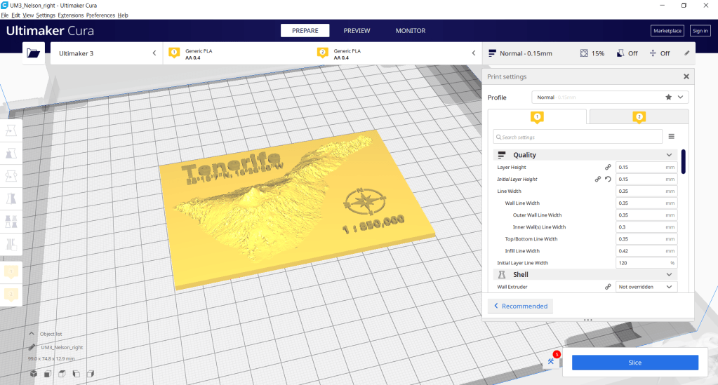
Task: Click the pencil icon next to UM3_Nelson_right
Action: (32, 347)
